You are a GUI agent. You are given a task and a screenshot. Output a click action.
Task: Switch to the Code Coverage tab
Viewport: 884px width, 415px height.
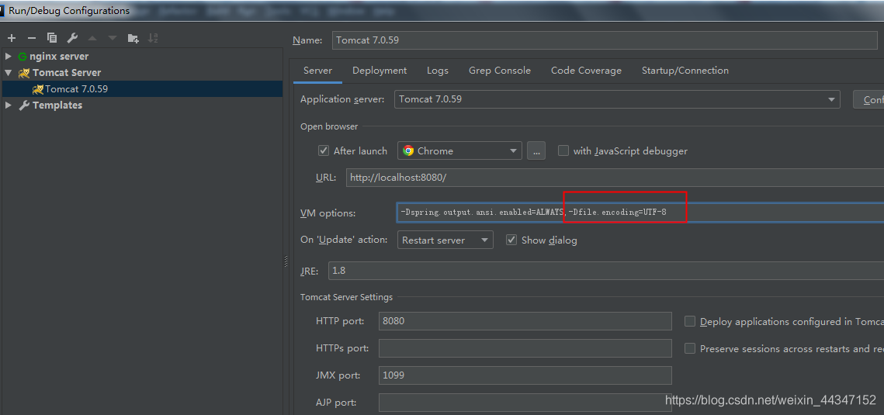[586, 71]
